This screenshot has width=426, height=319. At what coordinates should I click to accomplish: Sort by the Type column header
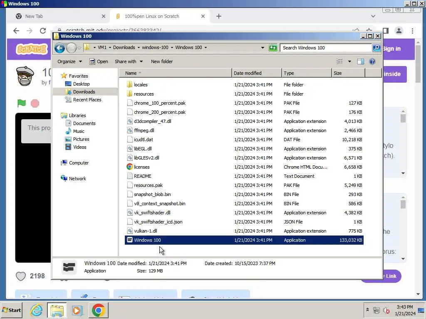click(x=307, y=73)
